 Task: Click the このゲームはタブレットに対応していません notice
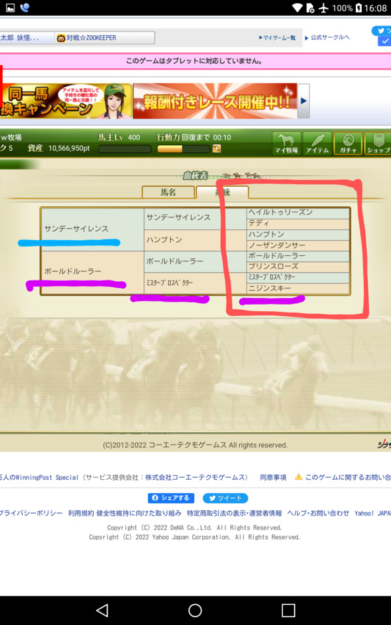pos(195,61)
